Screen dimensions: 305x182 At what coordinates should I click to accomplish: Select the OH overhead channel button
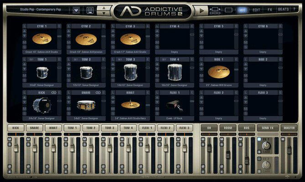pos(209,128)
